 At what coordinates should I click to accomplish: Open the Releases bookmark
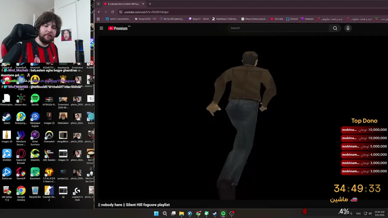coord(307,19)
